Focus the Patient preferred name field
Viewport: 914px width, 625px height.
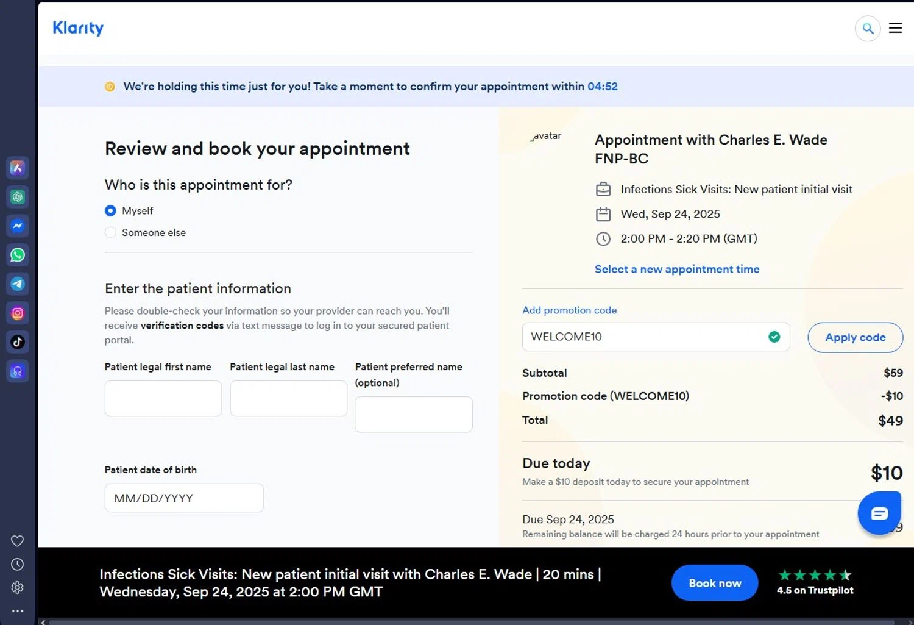[414, 415]
